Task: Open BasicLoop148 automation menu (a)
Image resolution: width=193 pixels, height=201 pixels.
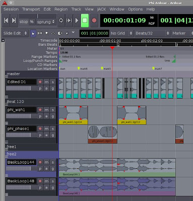Action: tap(46, 187)
